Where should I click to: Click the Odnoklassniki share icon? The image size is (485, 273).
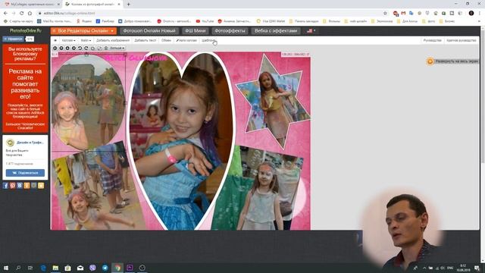[x=27, y=185]
